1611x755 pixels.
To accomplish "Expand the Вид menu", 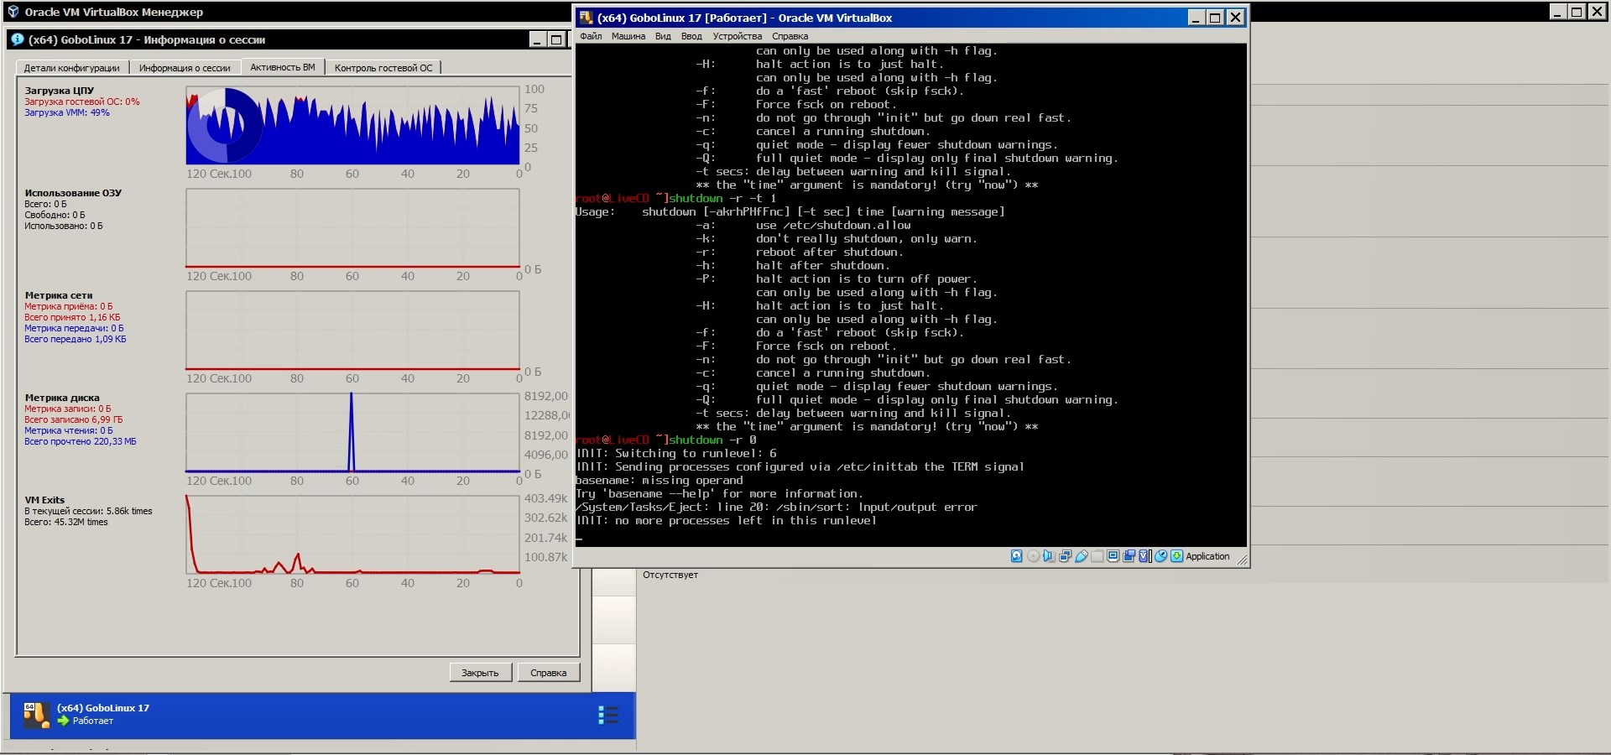I will click(x=663, y=36).
